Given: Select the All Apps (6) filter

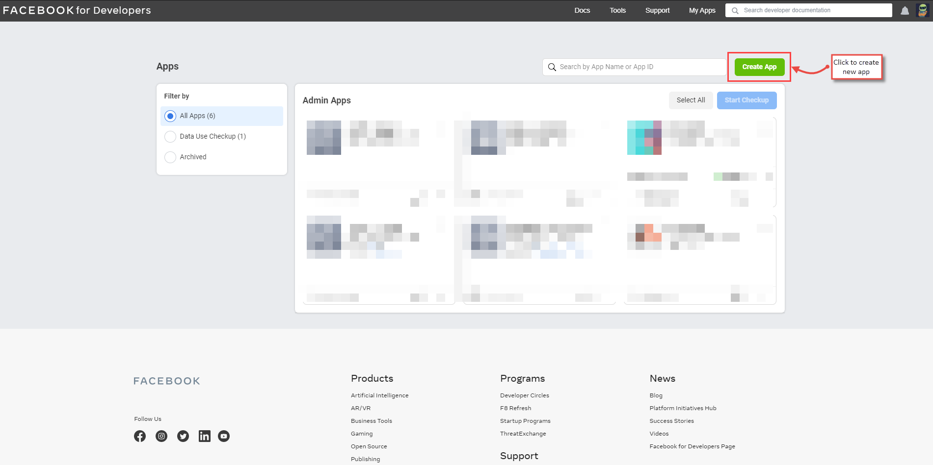Looking at the screenshot, I should pos(222,116).
